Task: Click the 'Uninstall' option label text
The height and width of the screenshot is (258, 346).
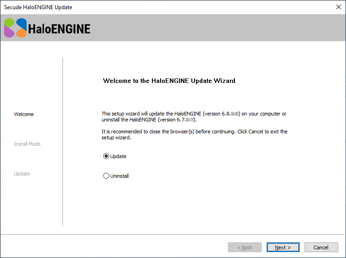Action: tap(119, 176)
